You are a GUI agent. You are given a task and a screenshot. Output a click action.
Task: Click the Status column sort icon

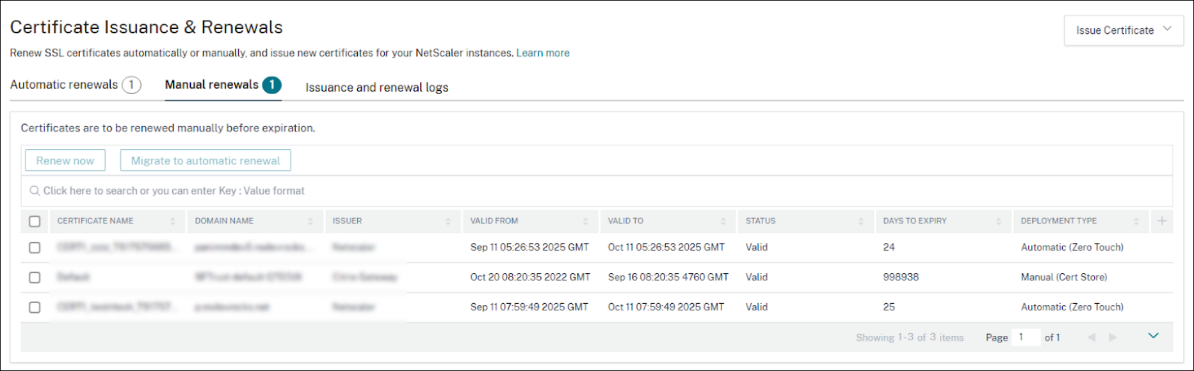[x=860, y=221]
